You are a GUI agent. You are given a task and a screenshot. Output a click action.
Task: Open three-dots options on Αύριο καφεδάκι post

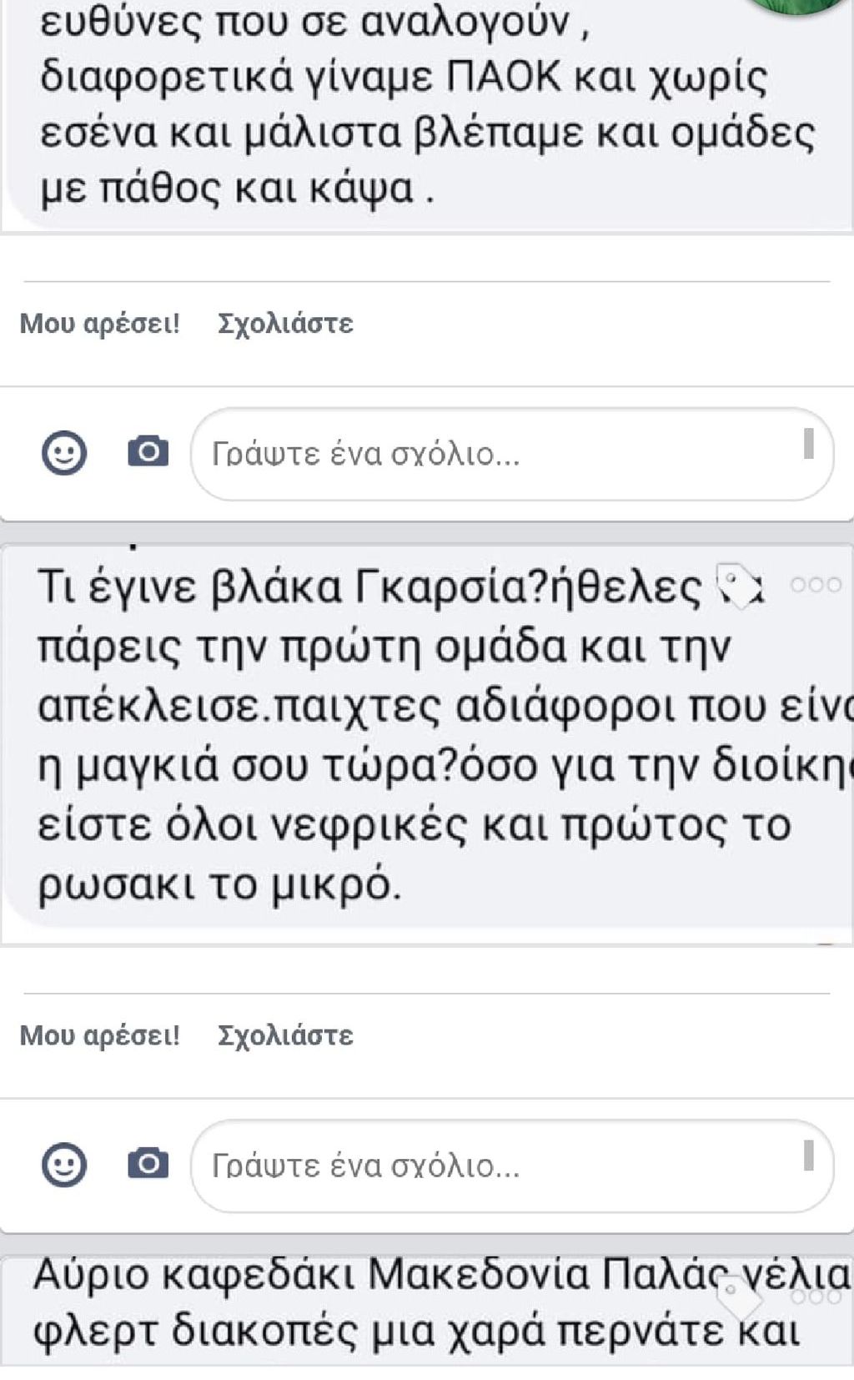816,1296
